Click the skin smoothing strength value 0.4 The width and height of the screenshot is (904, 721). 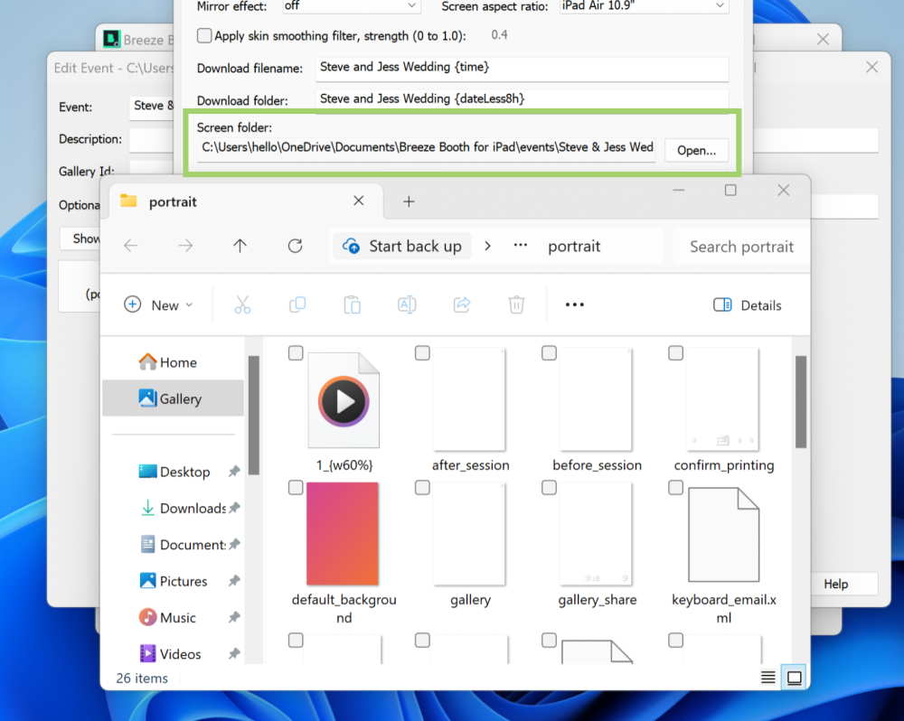499,35
